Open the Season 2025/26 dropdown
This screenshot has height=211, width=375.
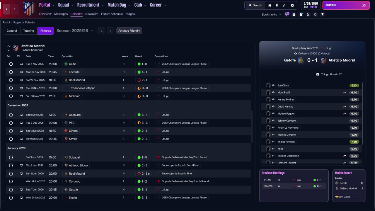point(75,31)
